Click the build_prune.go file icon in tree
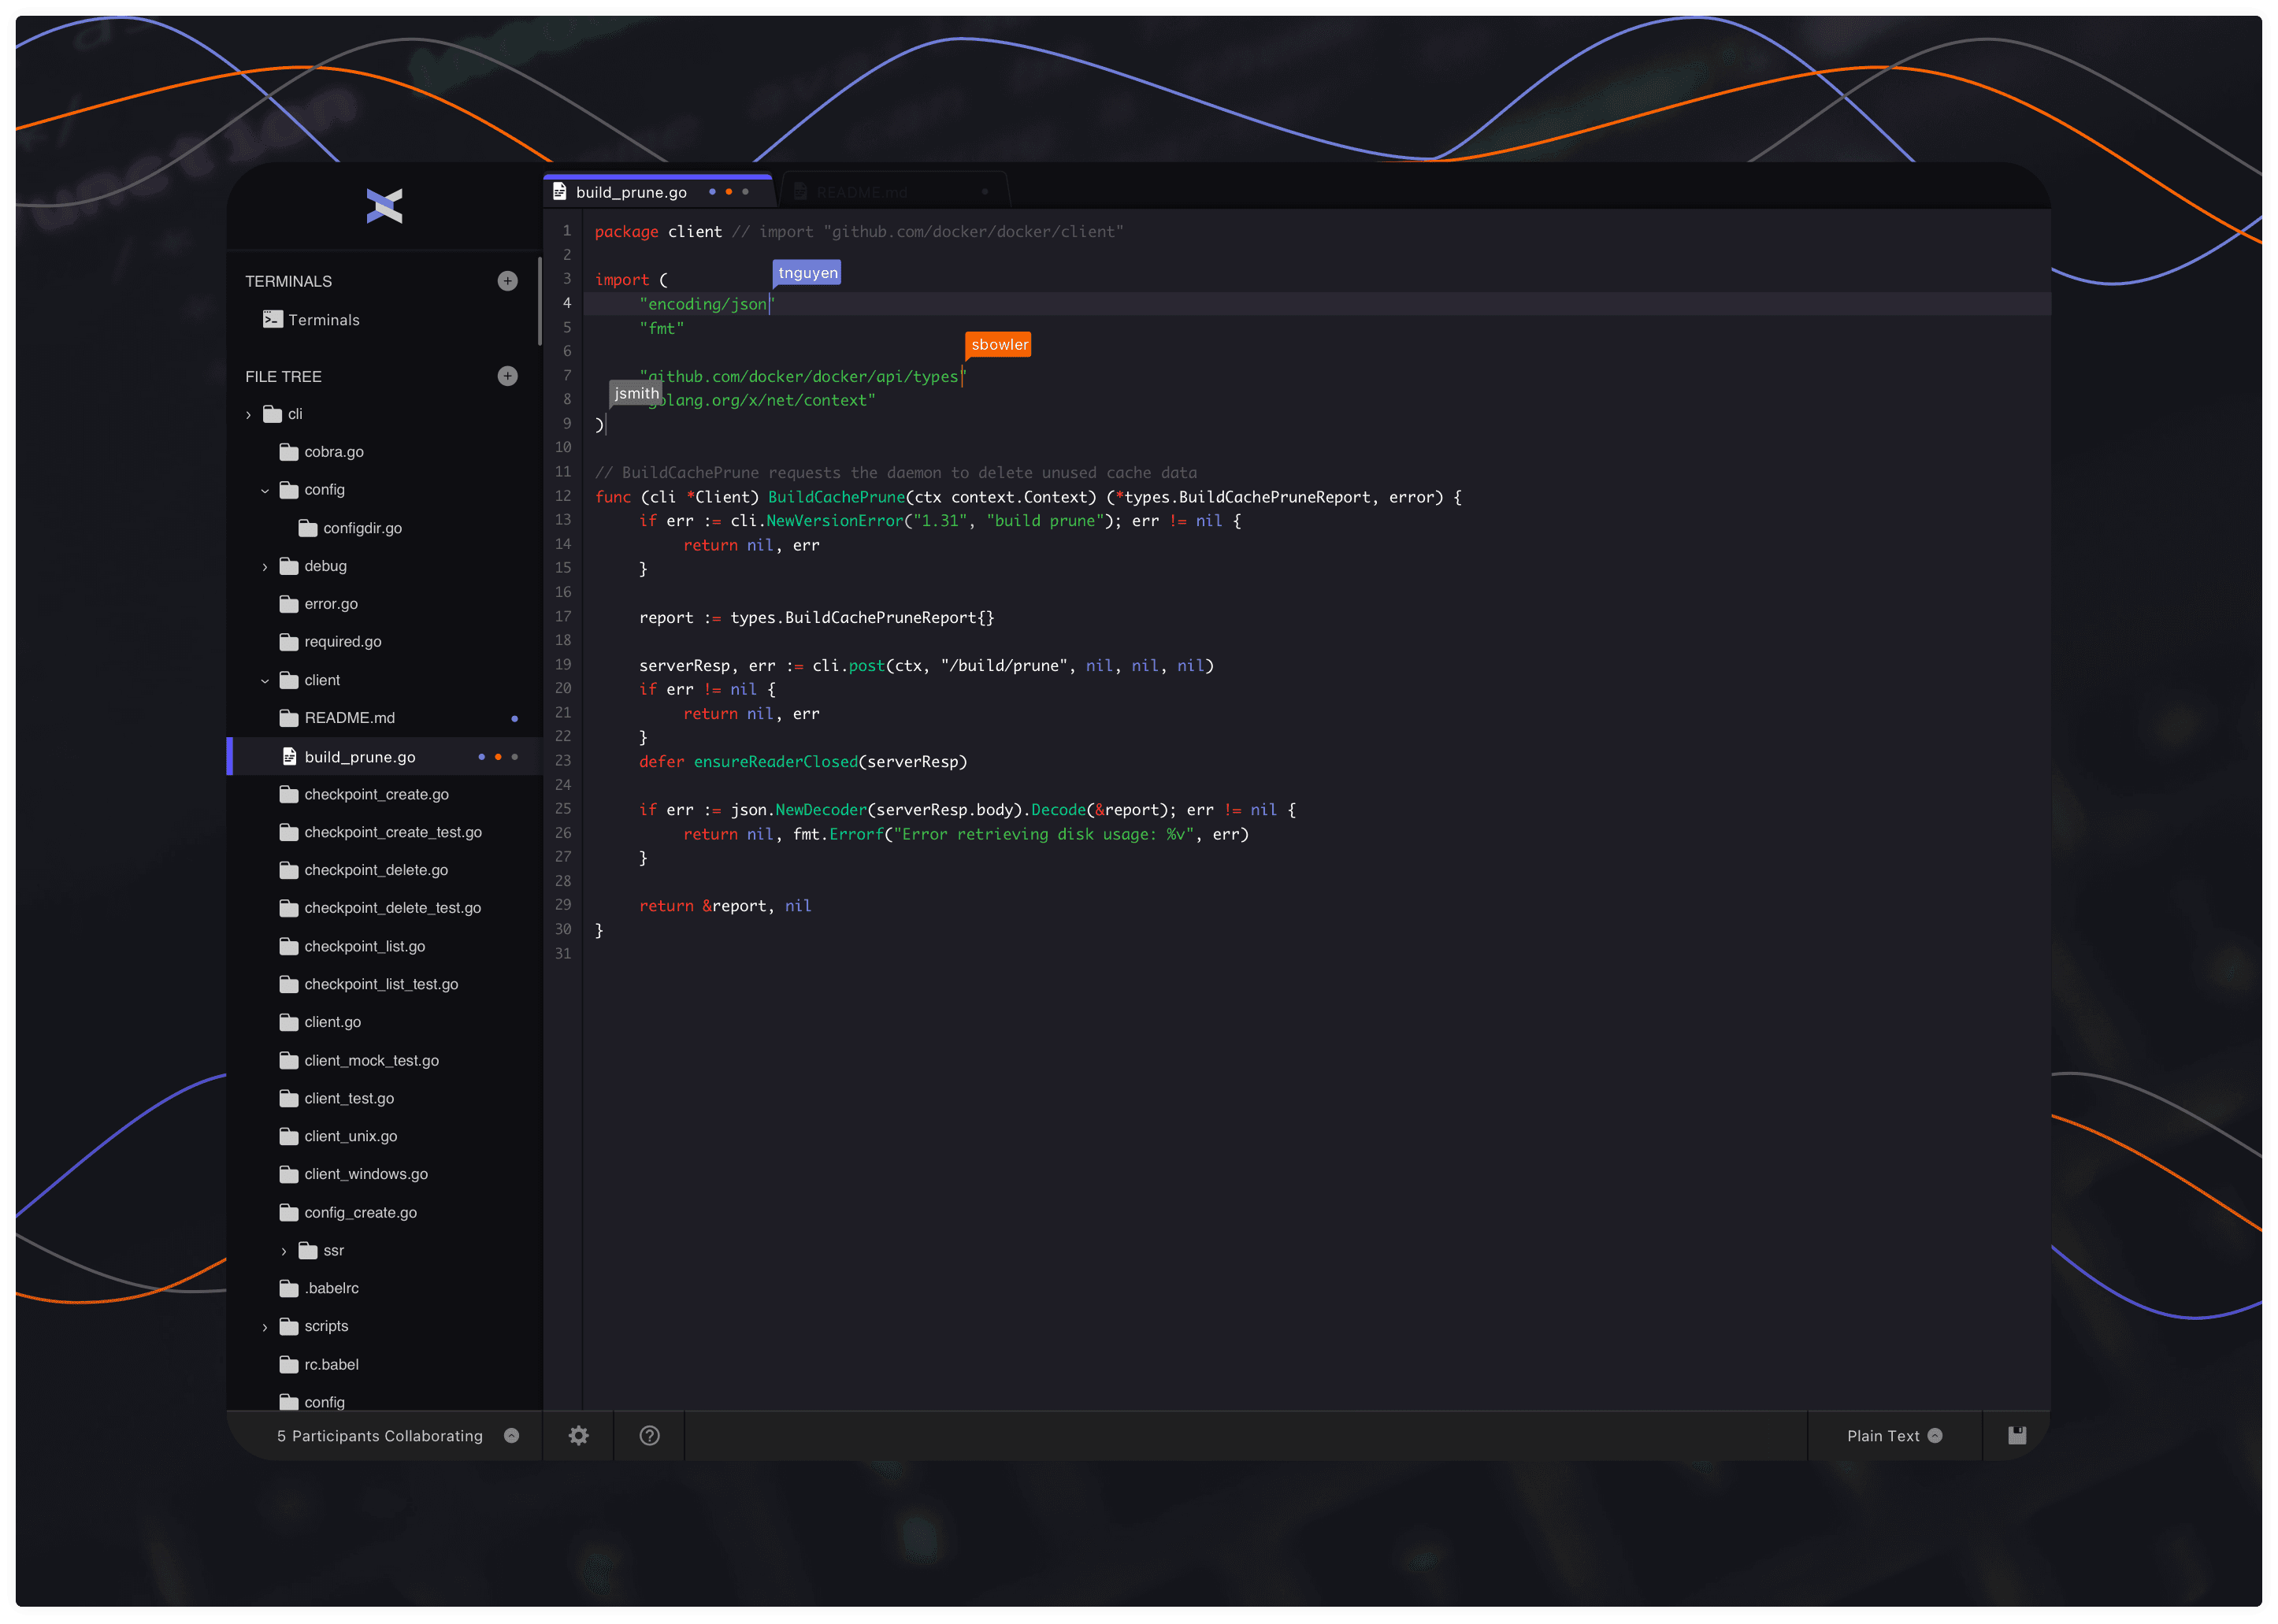The height and width of the screenshot is (1624, 2278). (289, 757)
